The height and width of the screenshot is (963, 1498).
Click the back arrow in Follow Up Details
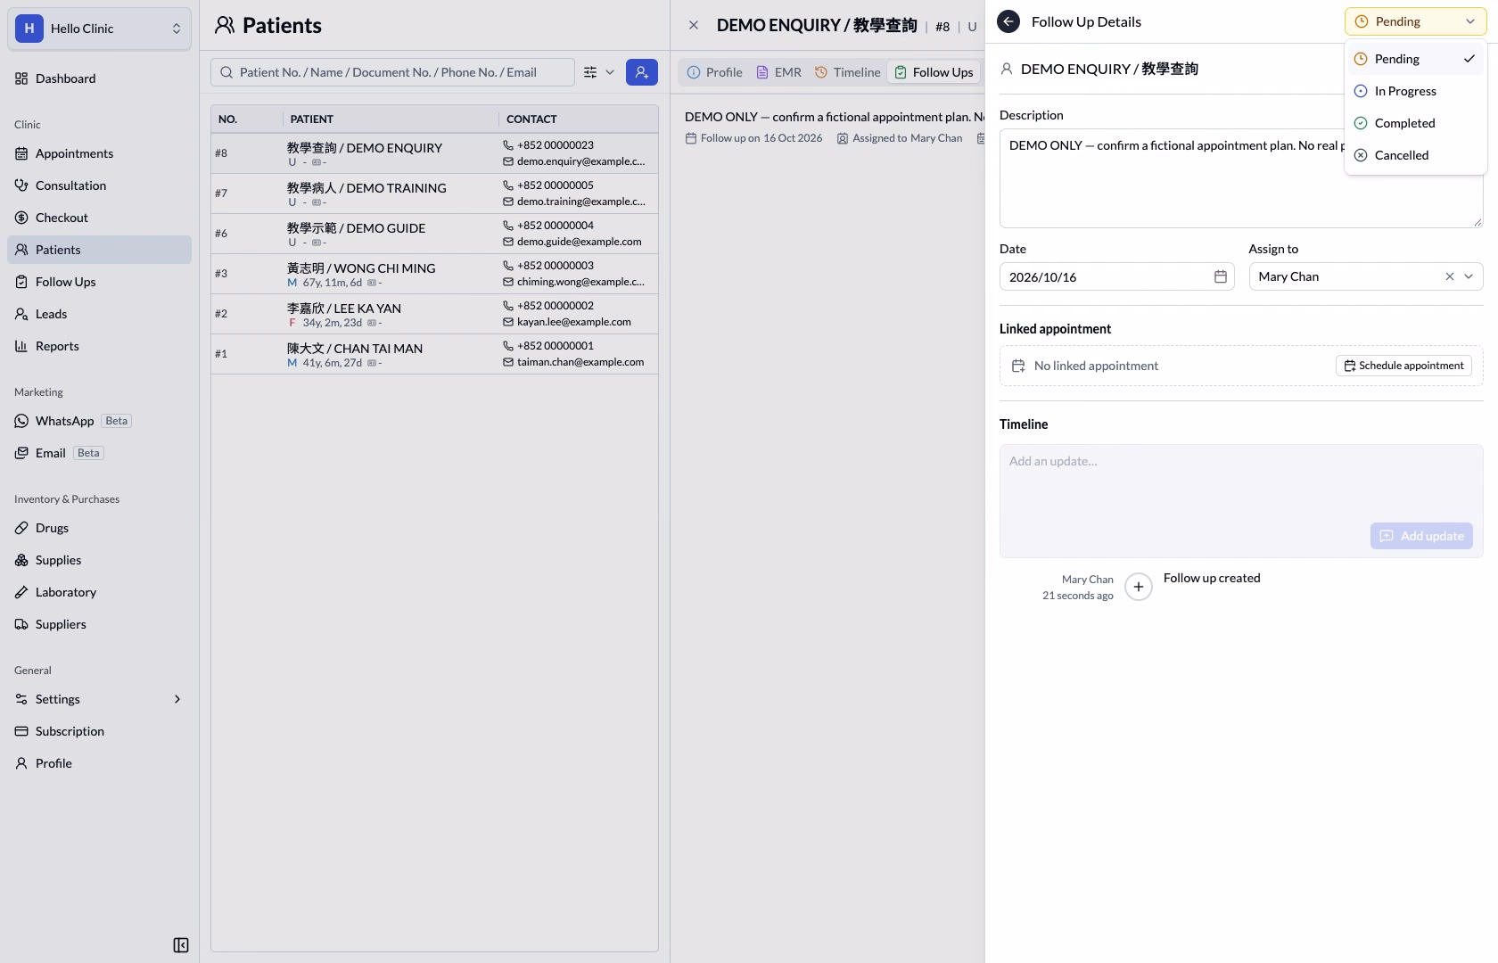coord(1008,21)
